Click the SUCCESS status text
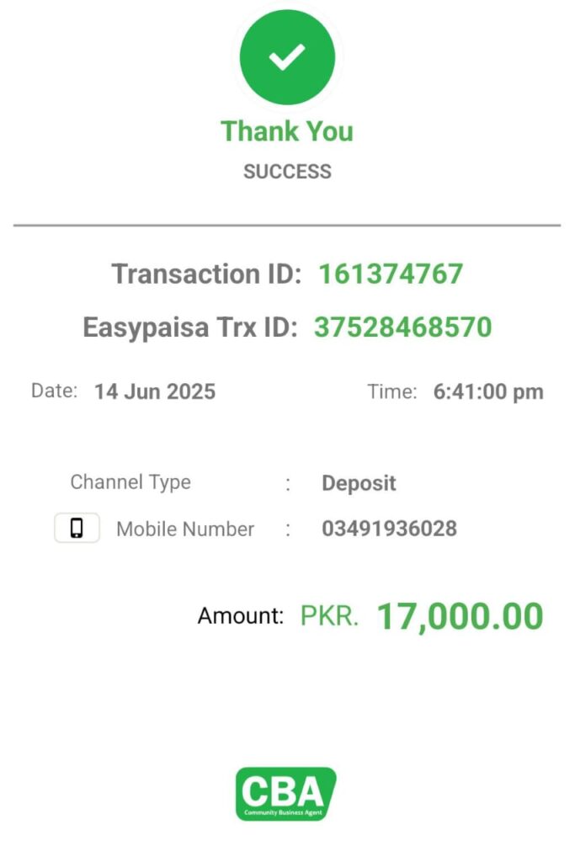The width and height of the screenshot is (575, 862). pyautogui.click(x=288, y=172)
